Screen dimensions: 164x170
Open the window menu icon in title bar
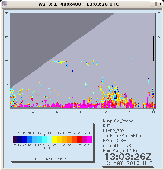click(x=5, y=4)
